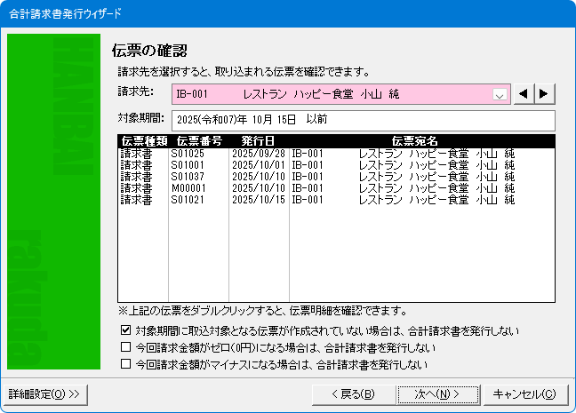576x413 pixels.
Task: Select slip row S01021
Action: (x=188, y=200)
